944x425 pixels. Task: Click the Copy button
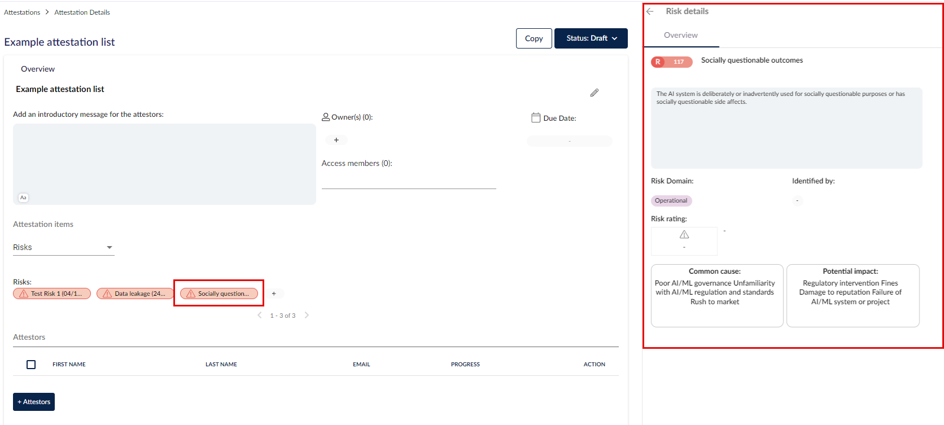click(534, 38)
